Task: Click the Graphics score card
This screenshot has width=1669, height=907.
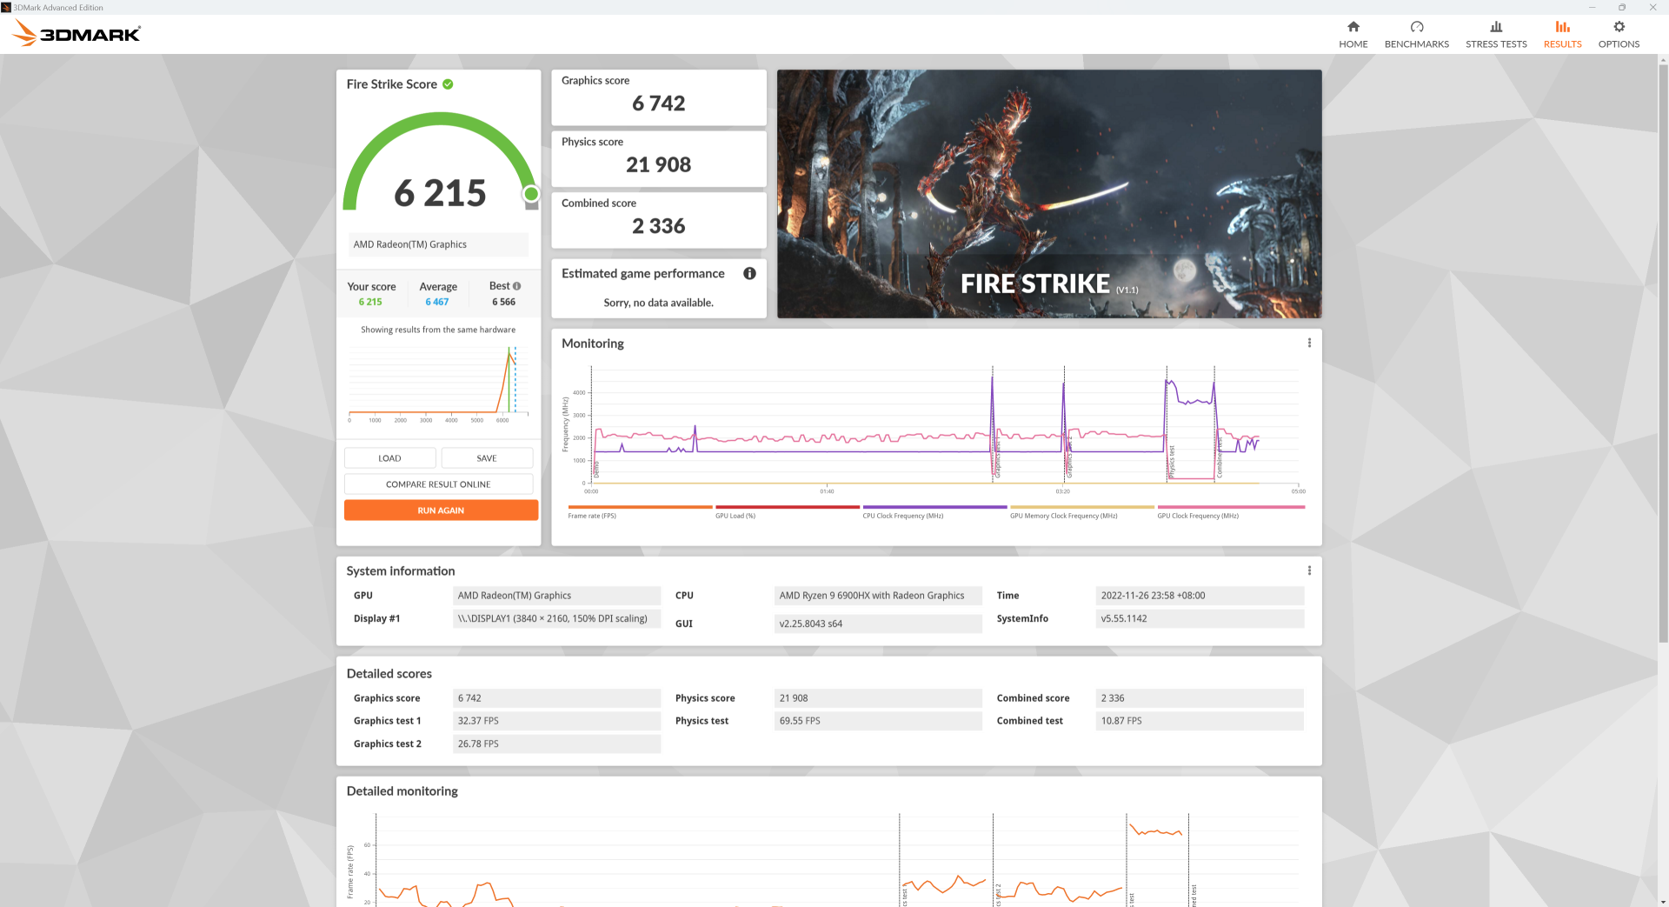Action: click(x=659, y=97)
